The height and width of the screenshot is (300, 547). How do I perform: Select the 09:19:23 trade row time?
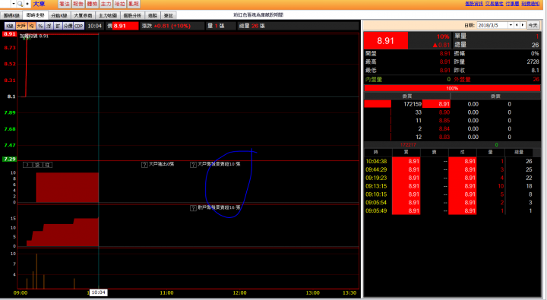[376, 178]
